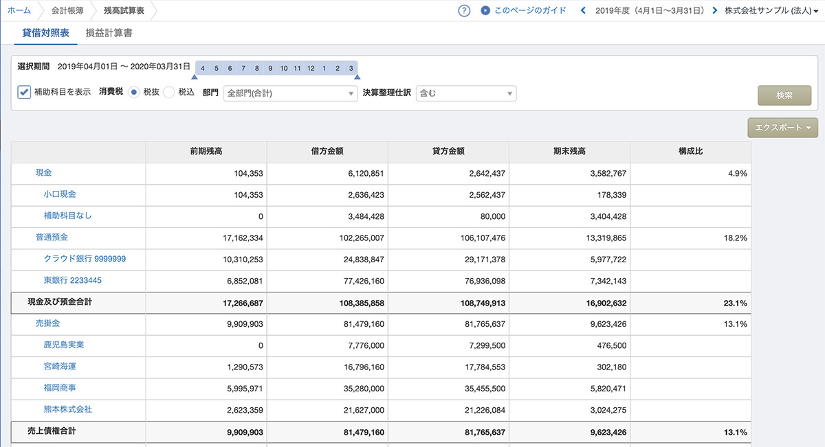Click 残高試算表 breadcrumb
Image resolution: width=825 pixels, height=447 pixels.
tap(124, 10)
